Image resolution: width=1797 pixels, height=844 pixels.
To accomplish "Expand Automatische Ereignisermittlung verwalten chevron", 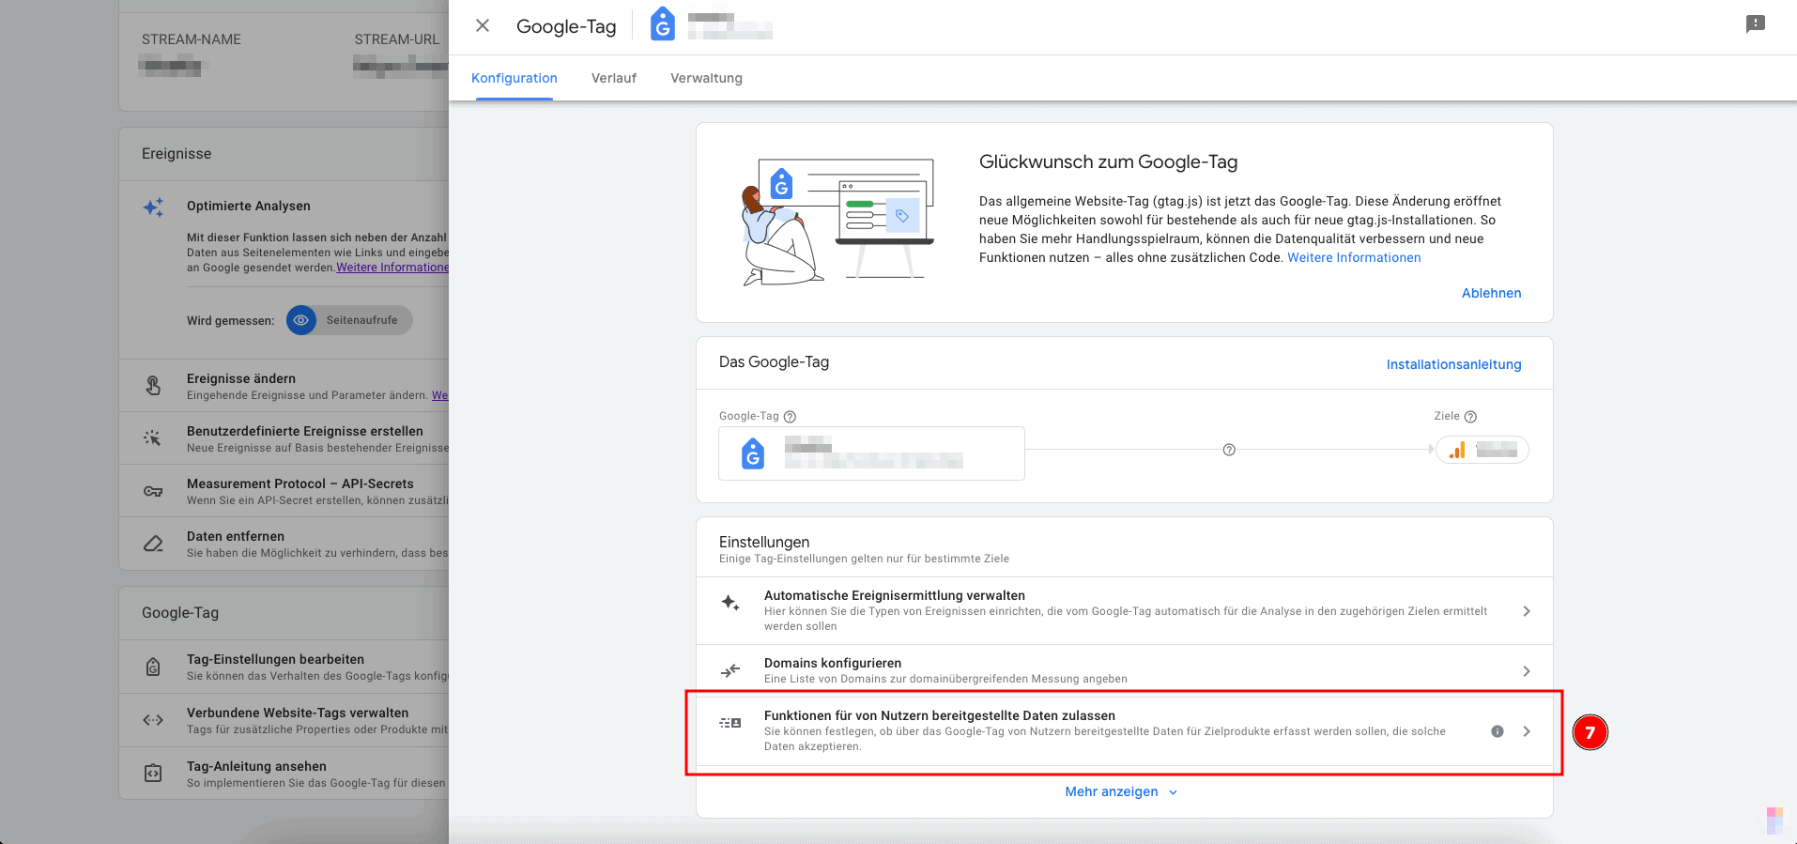I will [x=1527, y=611].
